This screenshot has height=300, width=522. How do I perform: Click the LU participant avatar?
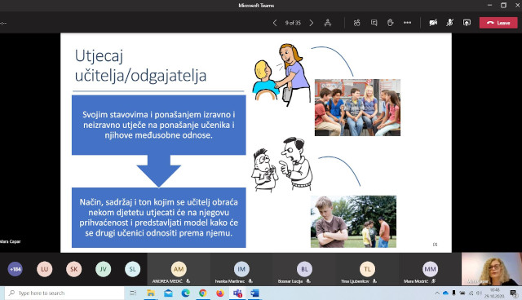[45, 269]
